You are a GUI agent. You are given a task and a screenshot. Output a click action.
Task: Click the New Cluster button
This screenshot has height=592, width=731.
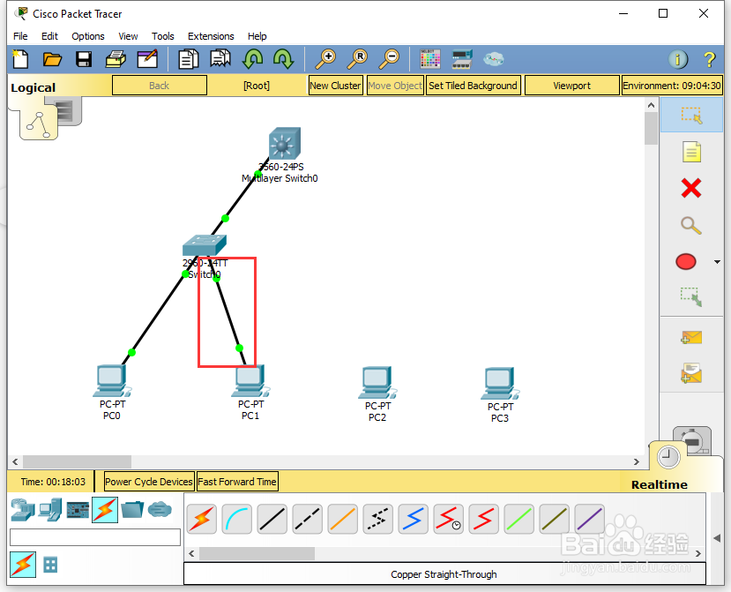point(335,86)
